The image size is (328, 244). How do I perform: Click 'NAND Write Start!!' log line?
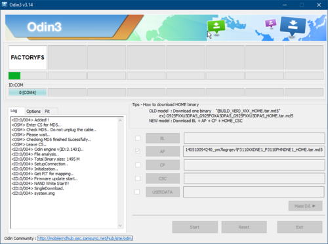pos(40,184)
